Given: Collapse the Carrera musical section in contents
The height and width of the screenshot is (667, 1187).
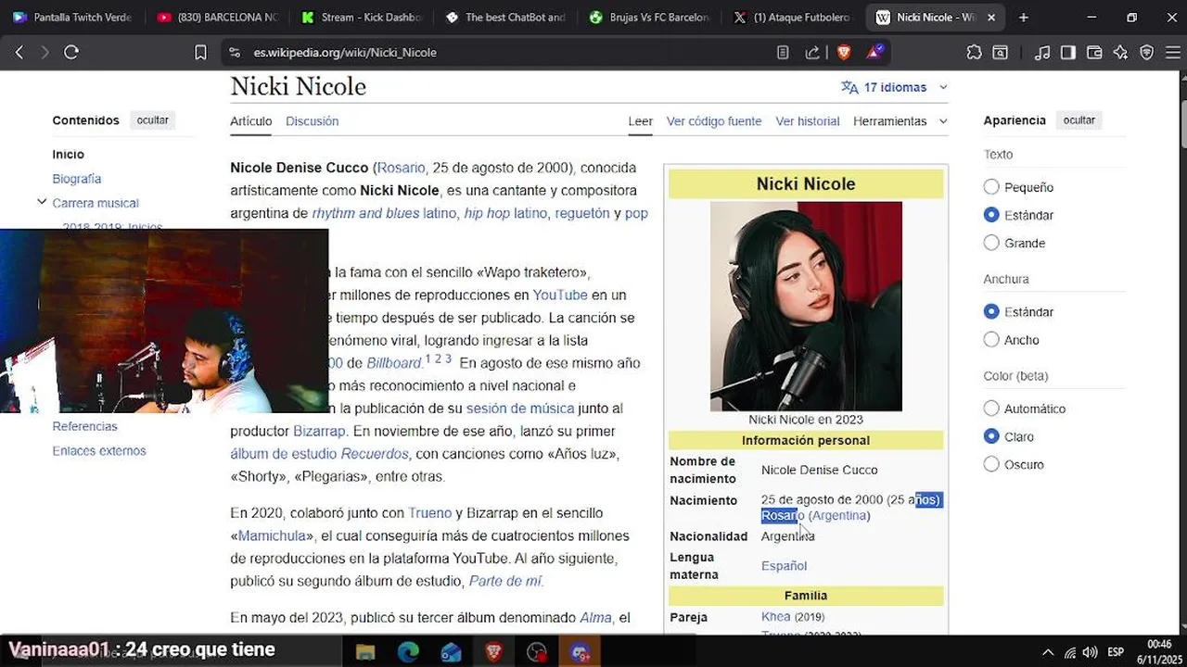Looking at the screenshot, I should click(x=42, y=202).
